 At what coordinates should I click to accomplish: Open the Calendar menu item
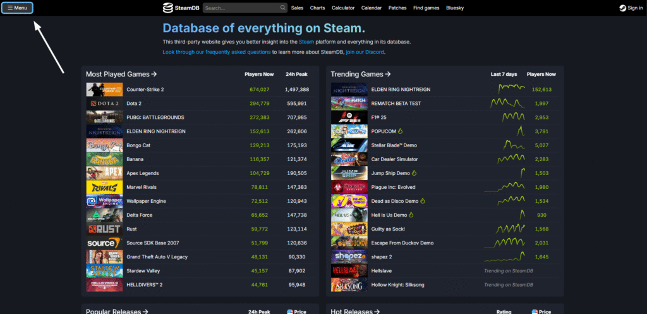click(x=372, y=8)
